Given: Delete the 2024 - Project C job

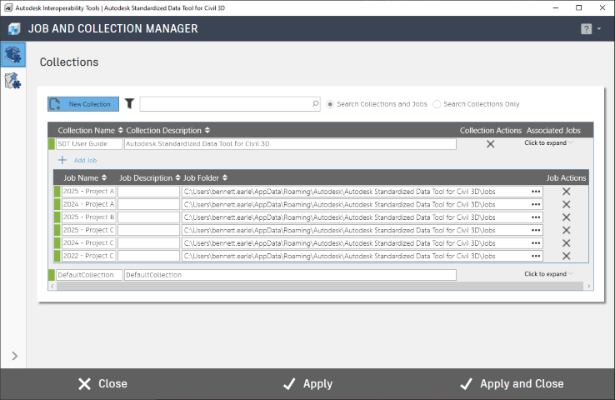Looking at the screenshot, I should 566,243.
